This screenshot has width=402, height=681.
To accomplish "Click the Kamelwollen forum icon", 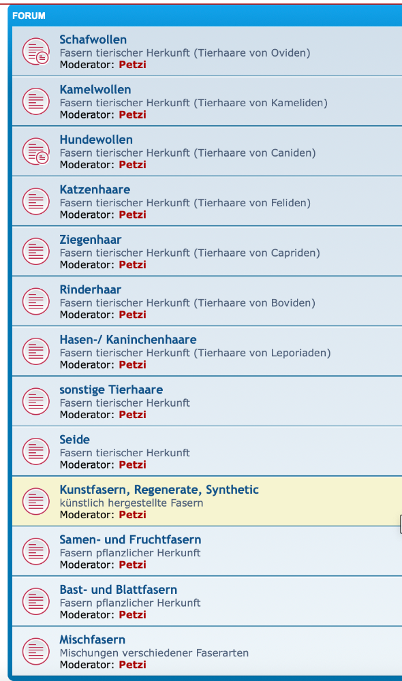I will click(35, 101).
